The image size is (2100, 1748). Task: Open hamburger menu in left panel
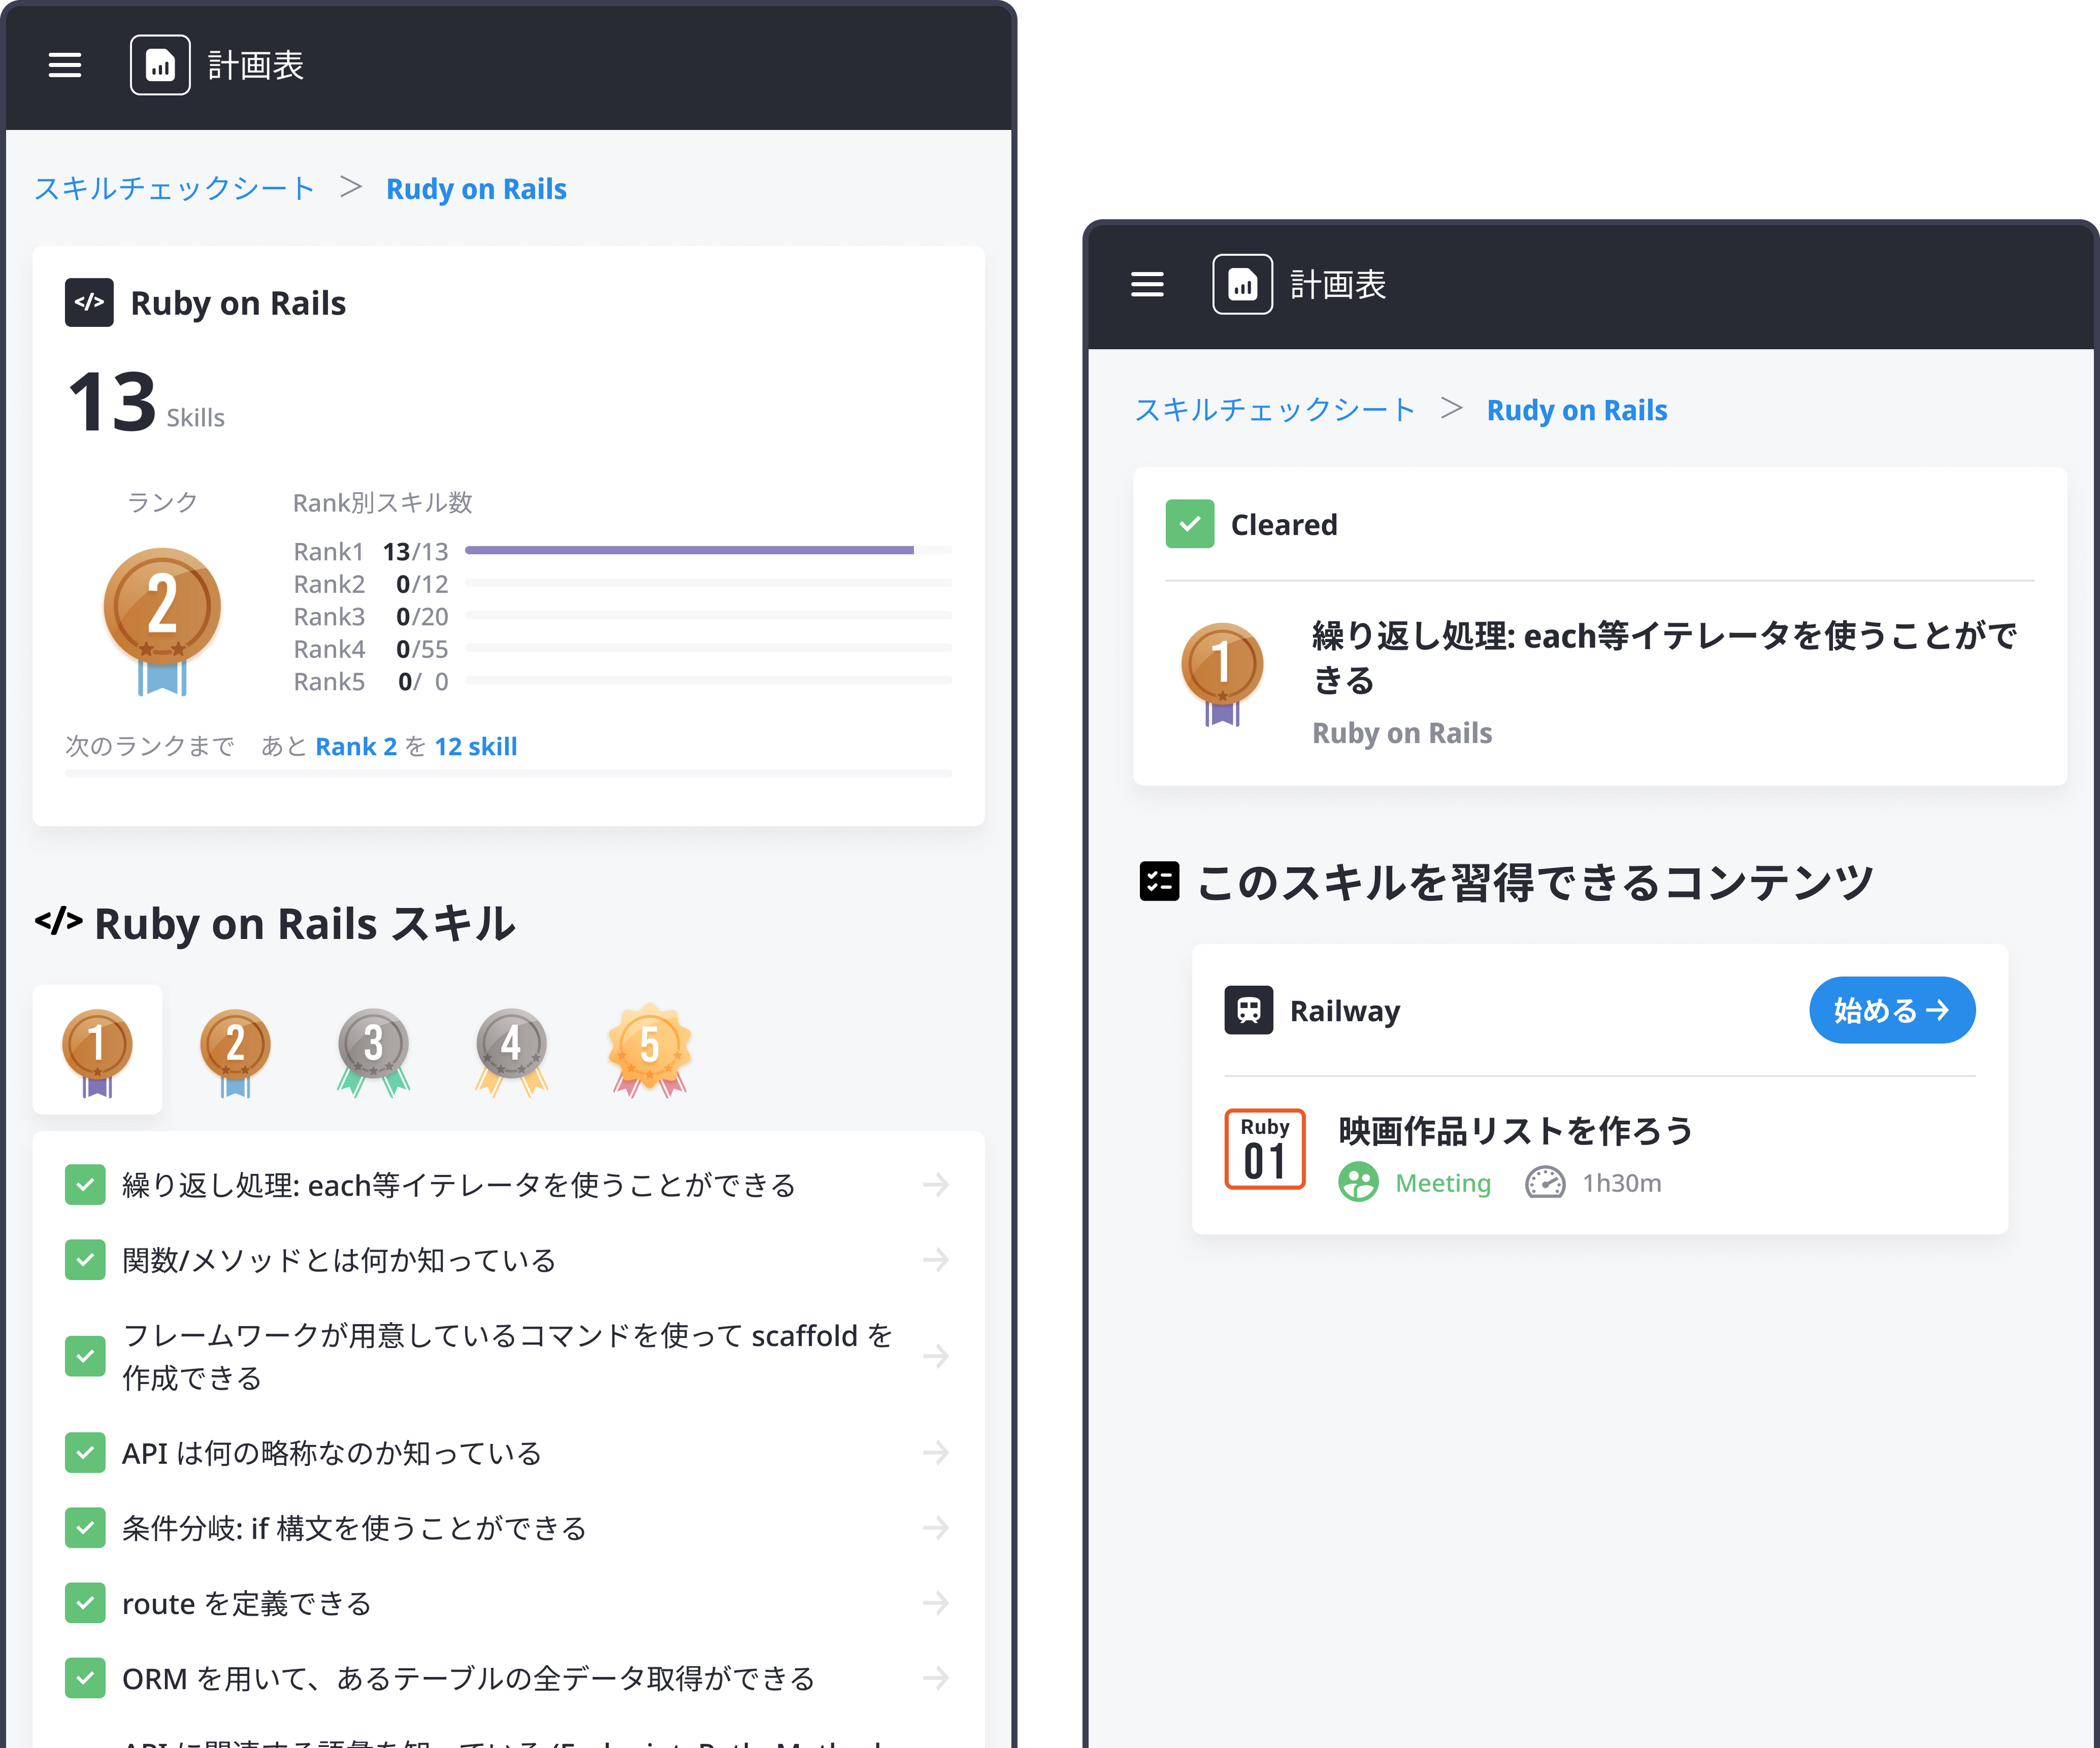[x=65, y=65]
